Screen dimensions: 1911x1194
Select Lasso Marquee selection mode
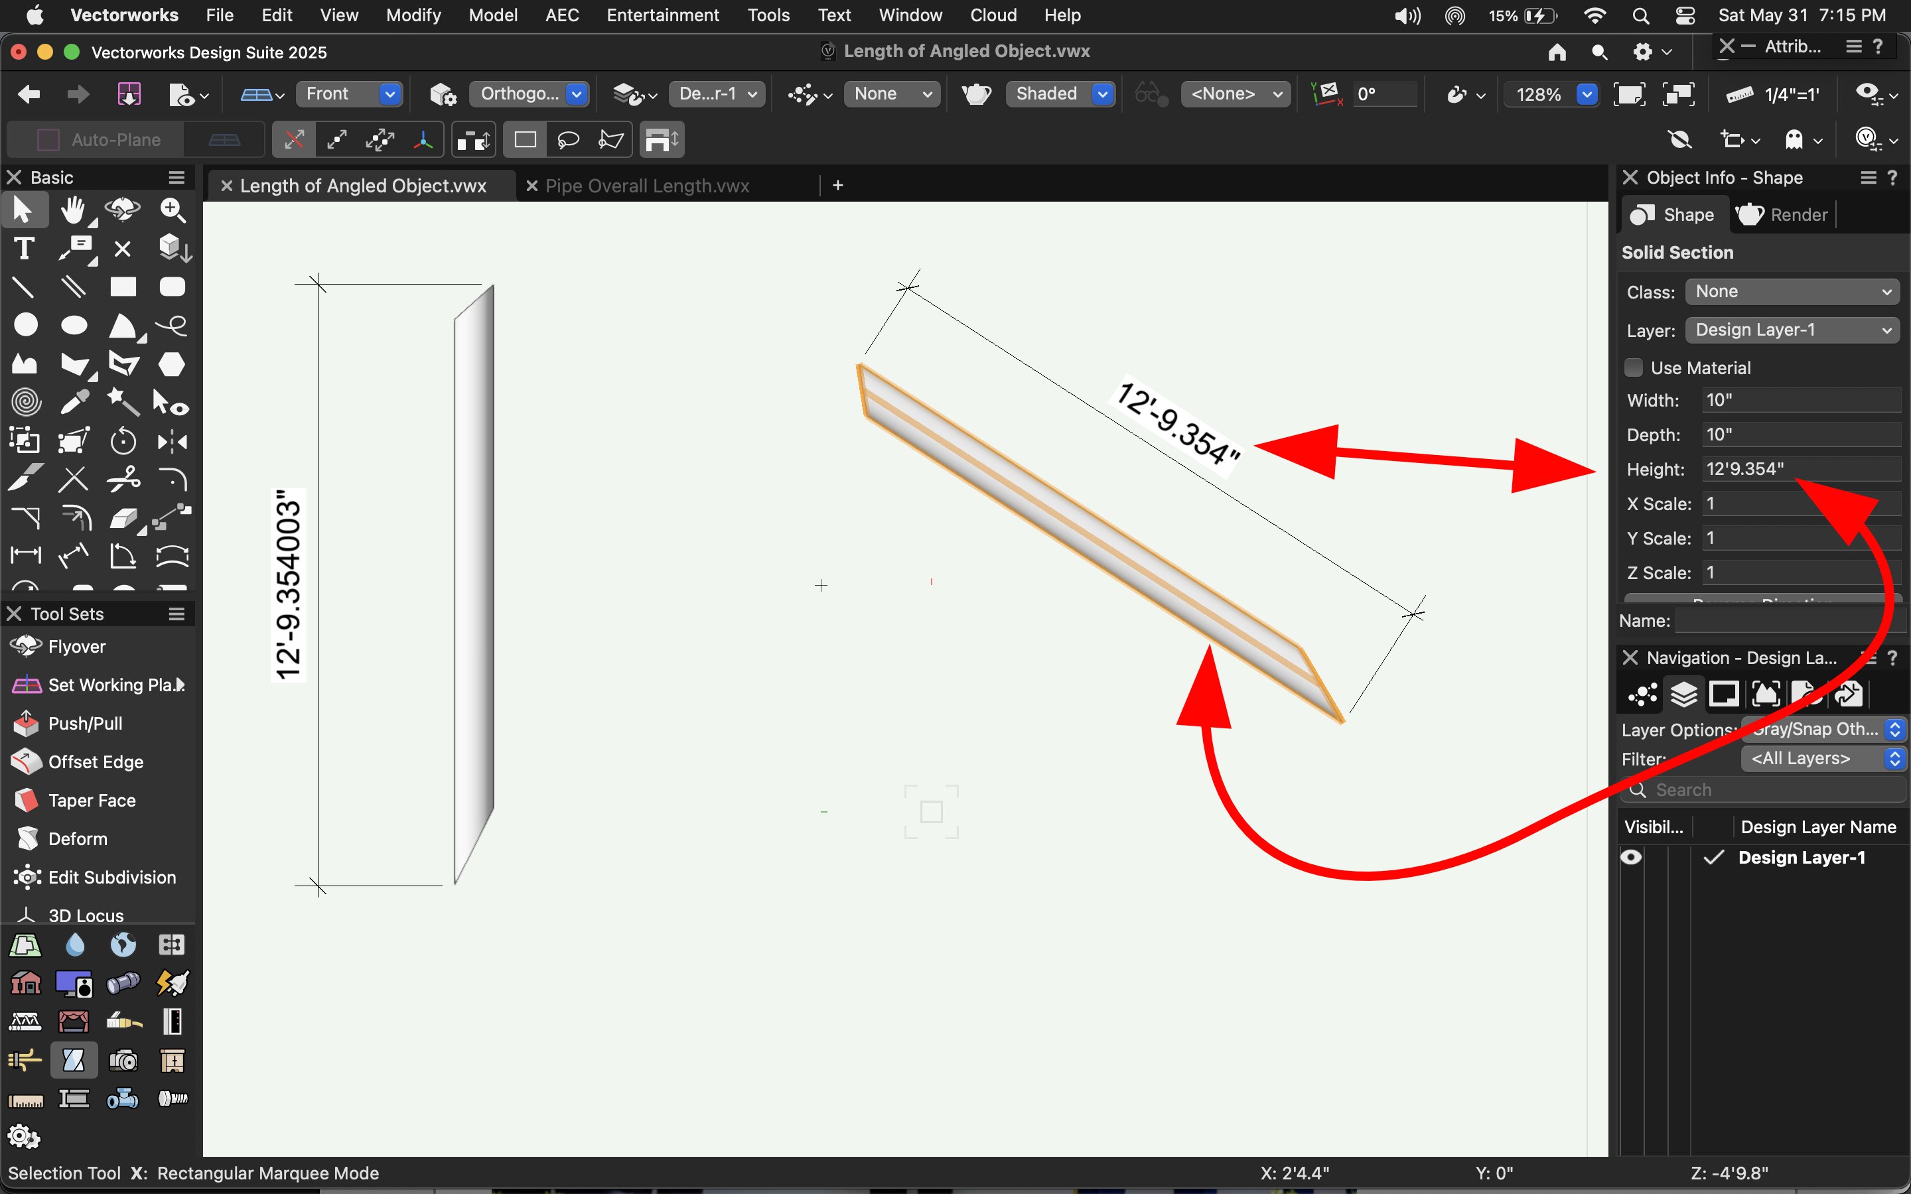click(x=568, y=141)
